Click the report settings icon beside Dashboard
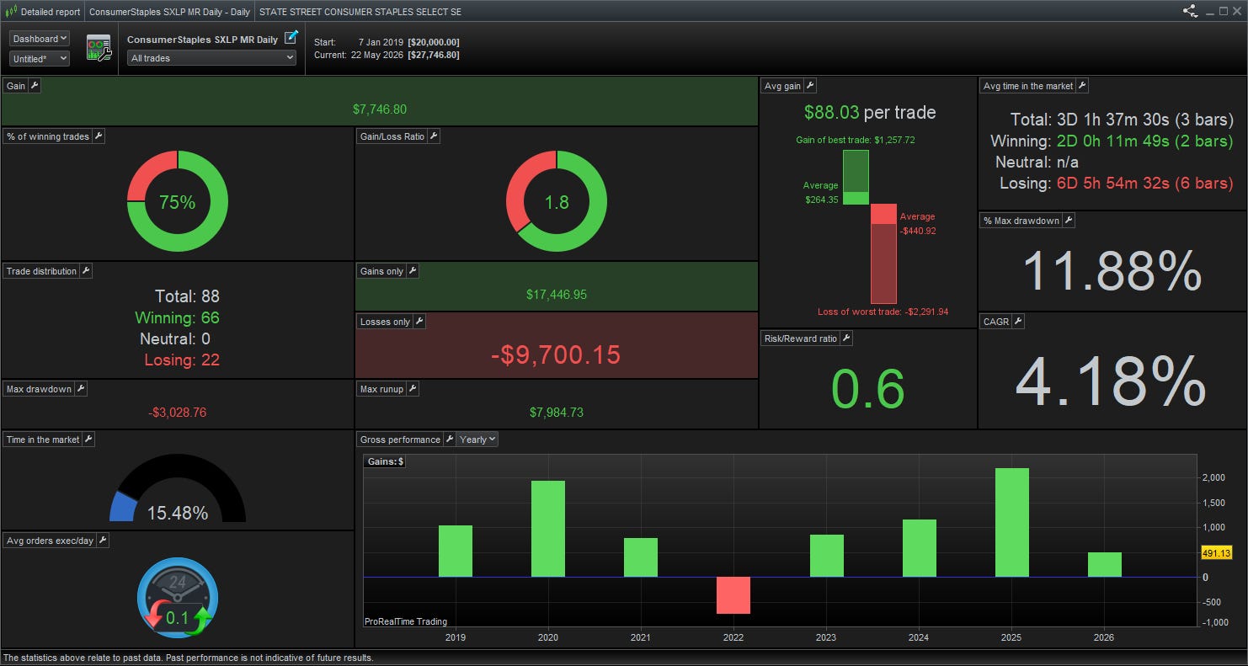Image resolution: width=1248 pixels, height=666 pixels. 99,48
